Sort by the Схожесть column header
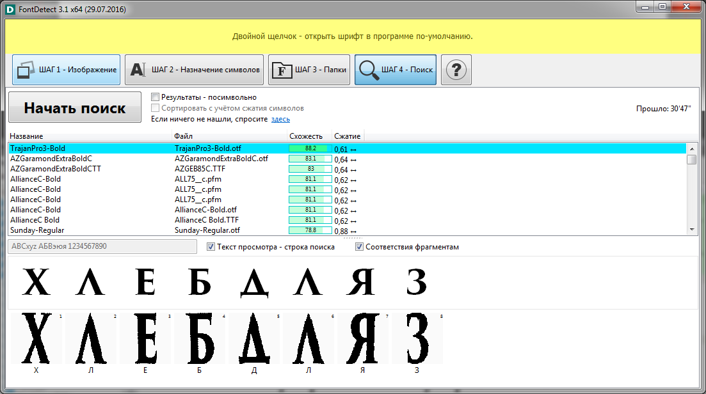The width and height of the screenshot is (706, 394). [309, 136]
